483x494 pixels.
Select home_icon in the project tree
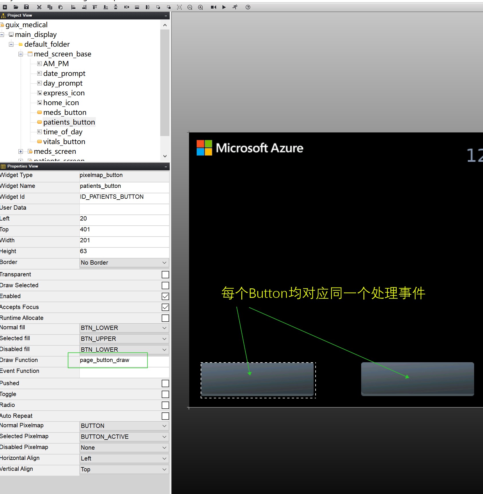pyautogui.click(x=61, y=103)
